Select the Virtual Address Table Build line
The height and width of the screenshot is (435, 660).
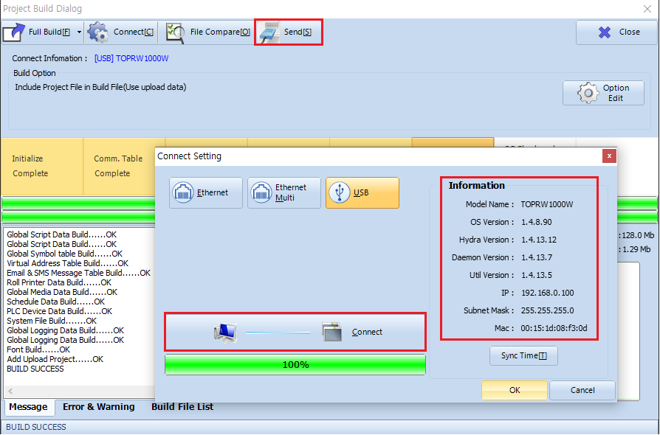(x=67, y=263)
